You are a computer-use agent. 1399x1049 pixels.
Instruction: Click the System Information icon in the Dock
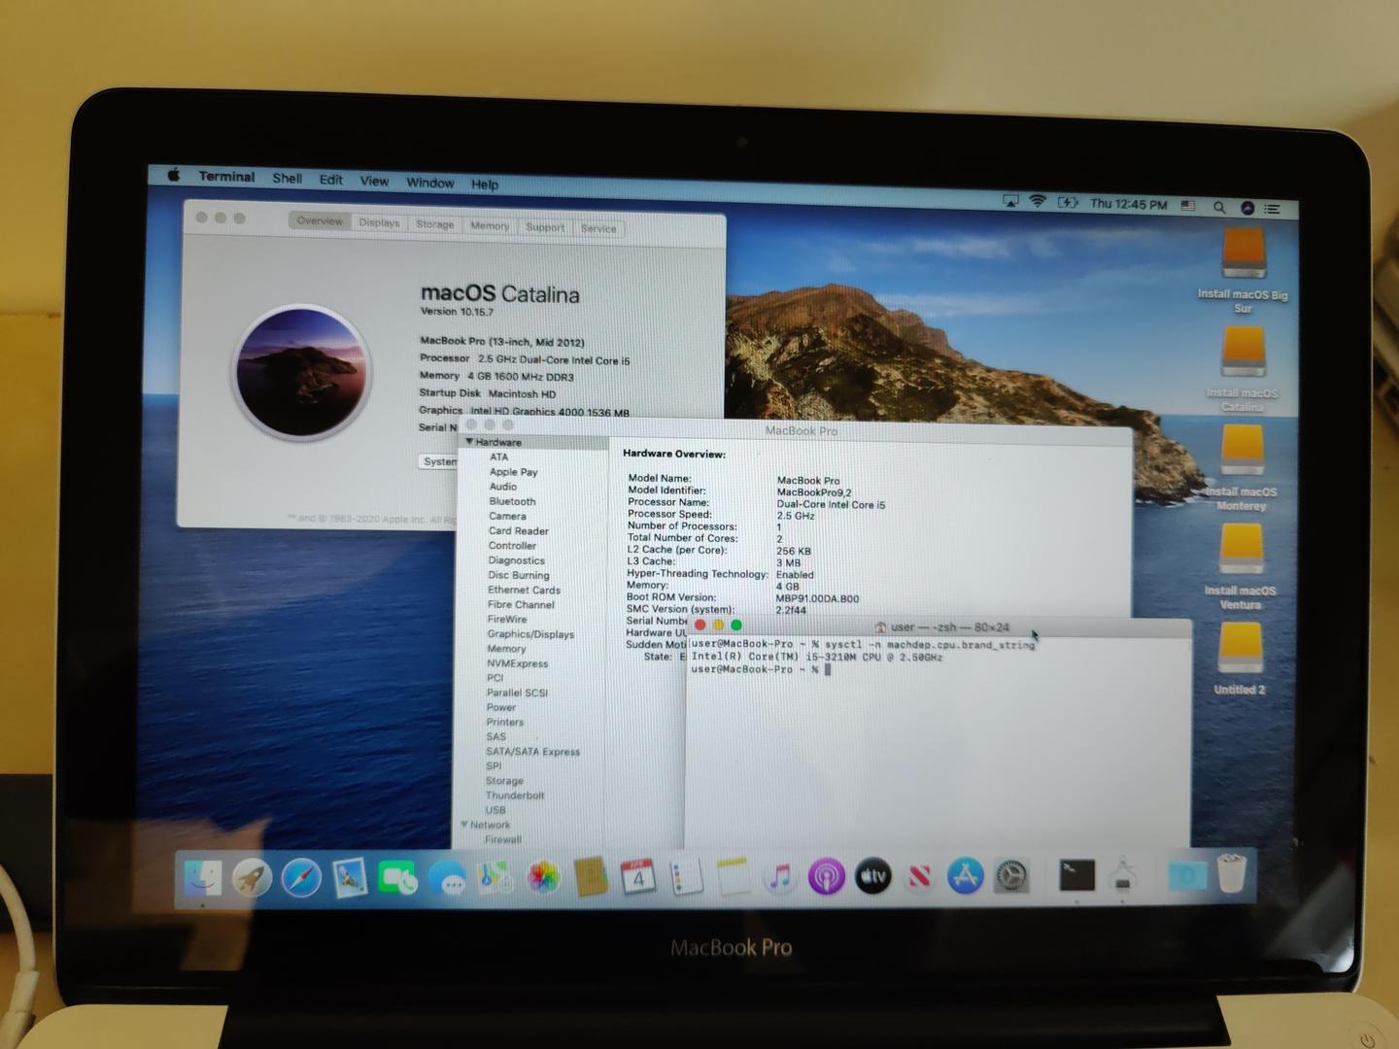point(1124,874)
